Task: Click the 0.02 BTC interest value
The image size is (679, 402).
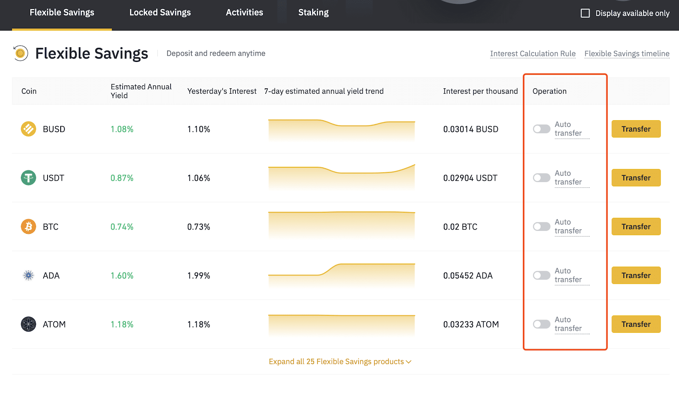Action: coord(460,227)
